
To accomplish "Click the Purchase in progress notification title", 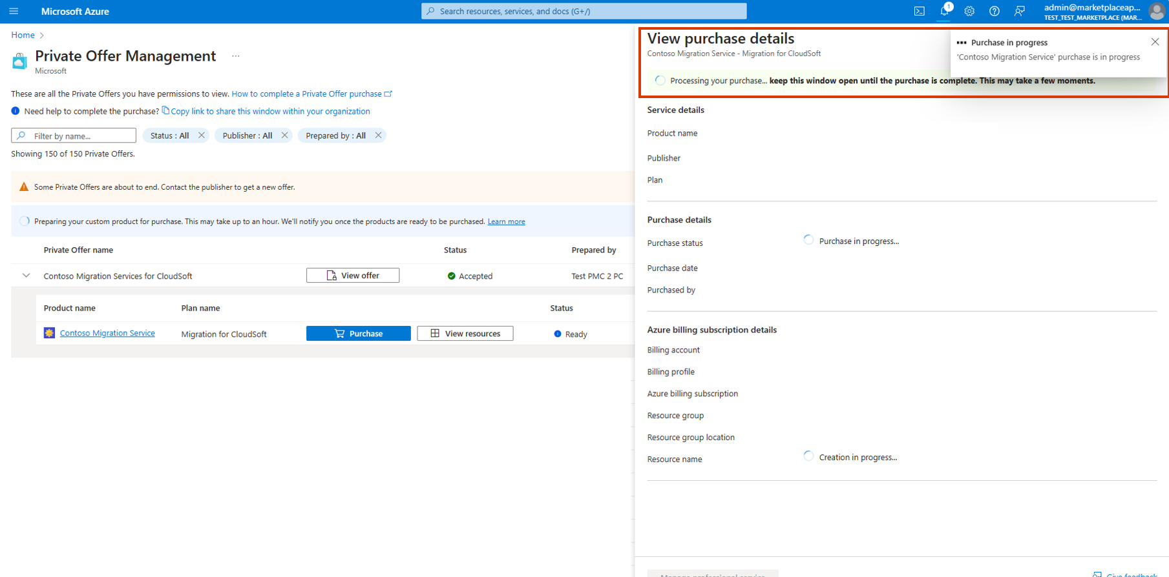I will (1009, 43).
